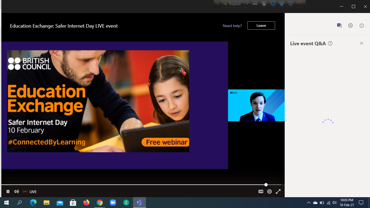This screenshot has width=370, height=208.
Task: Open File Explorer from taskbar
Action: click(x=47, y=203)
